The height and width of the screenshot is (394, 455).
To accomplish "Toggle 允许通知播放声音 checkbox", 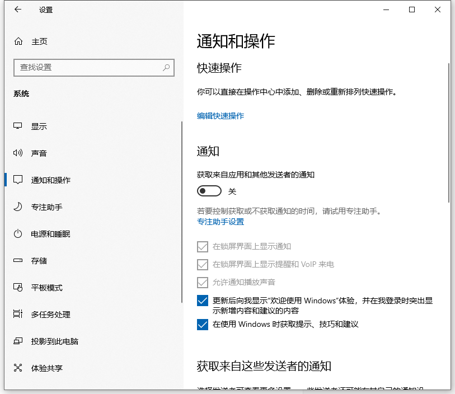I will coord(202,283).
